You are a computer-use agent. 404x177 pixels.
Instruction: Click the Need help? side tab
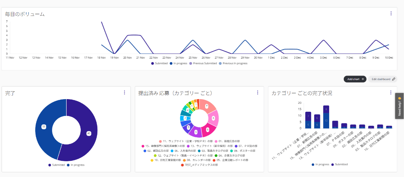click(x=399, y=106)
